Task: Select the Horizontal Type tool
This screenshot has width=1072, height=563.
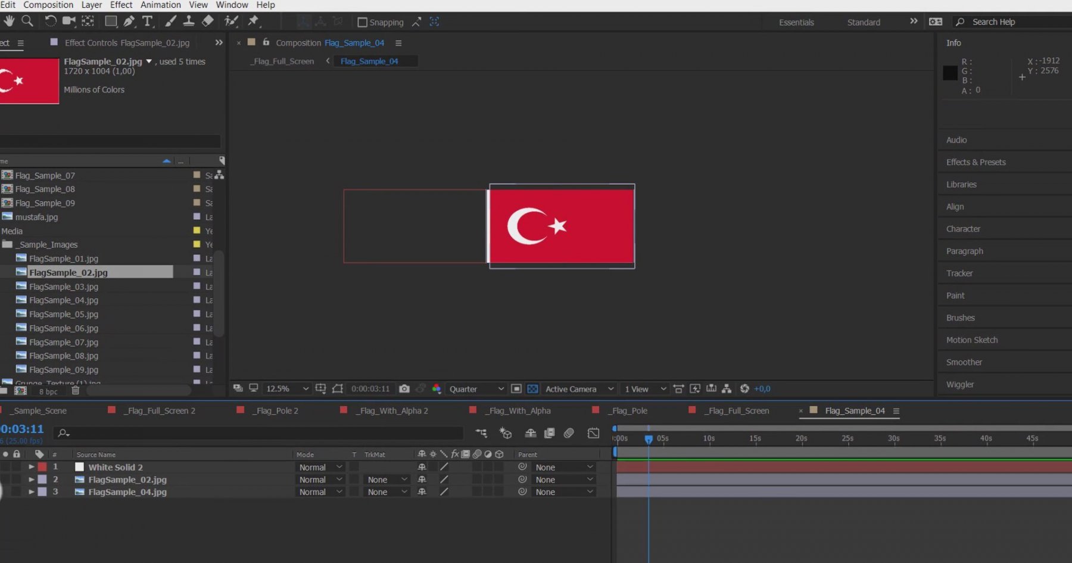Action: coord(148,21)
